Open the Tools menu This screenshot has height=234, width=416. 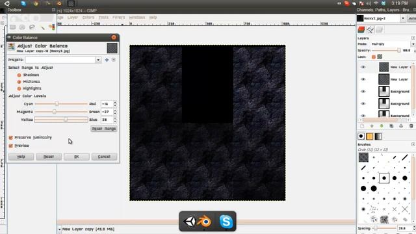(x=103, y=18)
